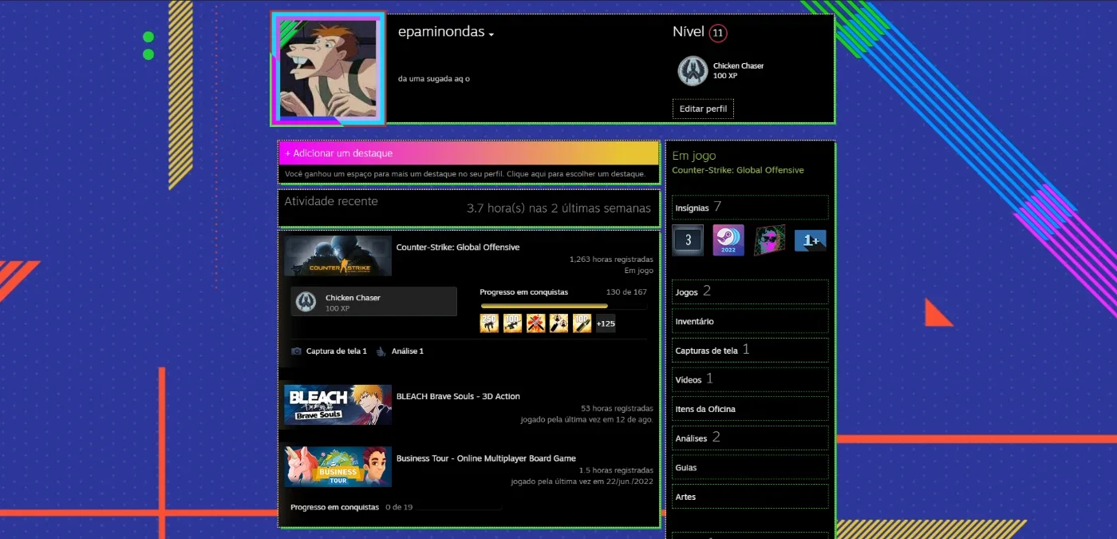Viewport: 1117px width, 539px height.
Task: Open the camera icon for Captura de tela 1
Action: 297,351
